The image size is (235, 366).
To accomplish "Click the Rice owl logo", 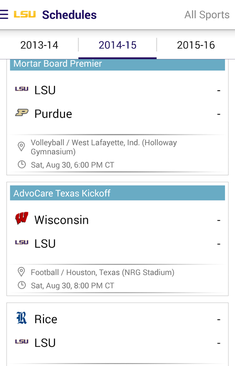I will click(22, 319).
